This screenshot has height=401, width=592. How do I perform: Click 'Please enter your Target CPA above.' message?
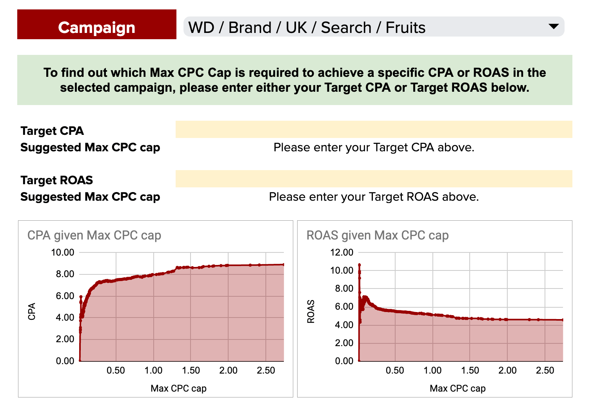[x=374, y=147]
